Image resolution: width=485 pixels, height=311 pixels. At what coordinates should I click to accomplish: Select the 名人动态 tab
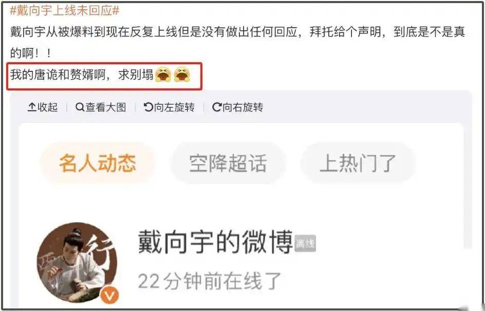point(98,163)
